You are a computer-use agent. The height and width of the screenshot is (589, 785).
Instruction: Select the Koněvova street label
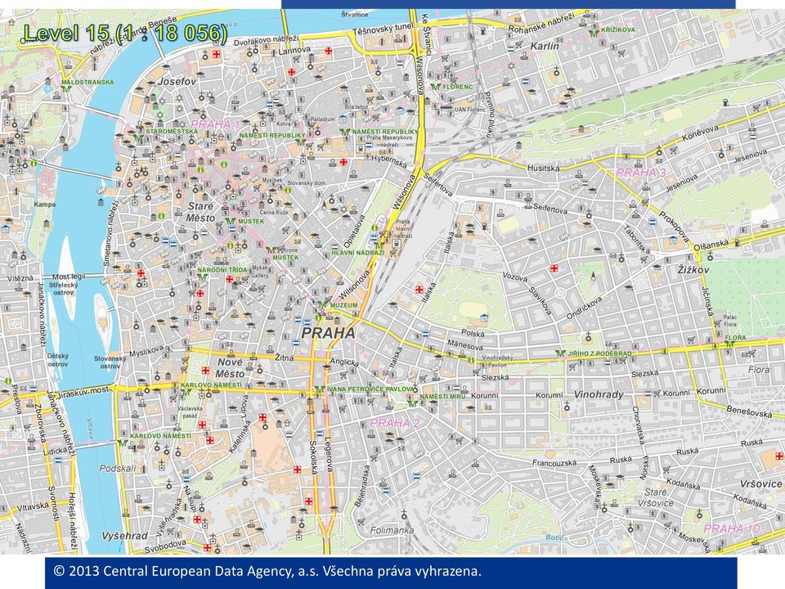(x=701, y=133)
